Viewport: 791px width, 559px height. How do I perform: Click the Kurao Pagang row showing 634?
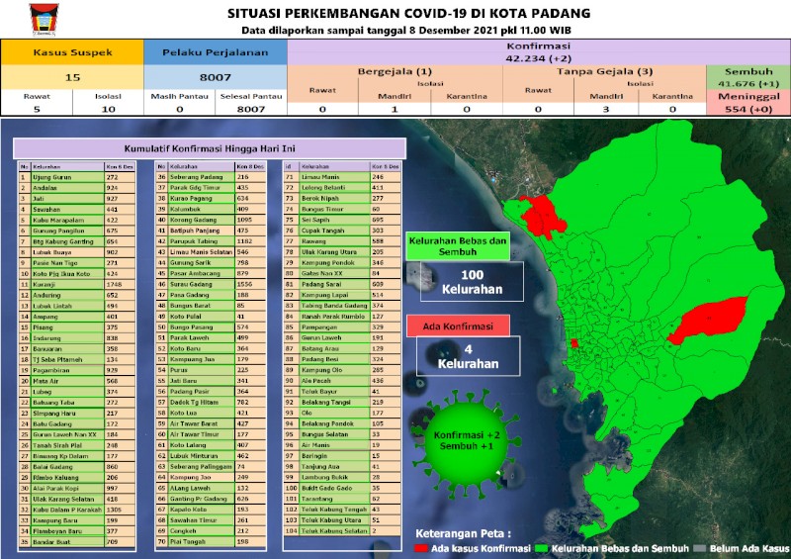(x=211, y=199)
